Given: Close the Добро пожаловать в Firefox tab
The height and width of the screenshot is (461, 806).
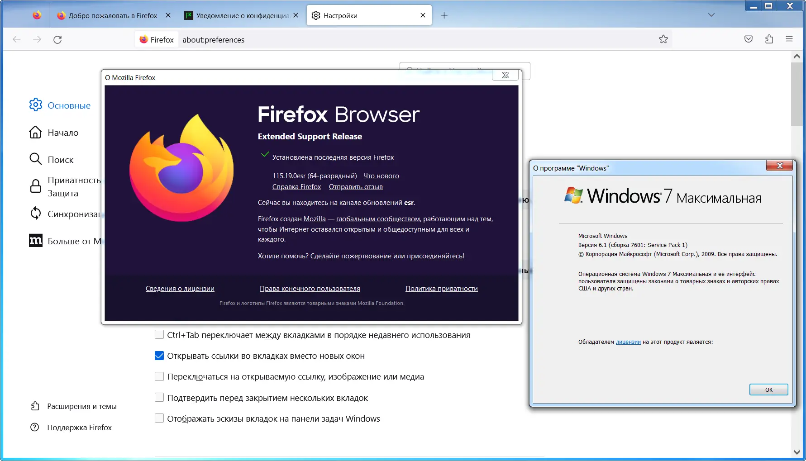Looking at the screenshot, I should point(168,15).
